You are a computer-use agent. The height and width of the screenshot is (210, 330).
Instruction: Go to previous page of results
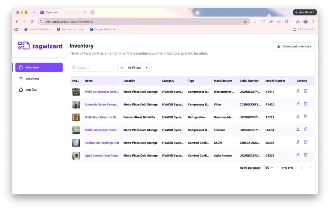(x=301, y=168)
